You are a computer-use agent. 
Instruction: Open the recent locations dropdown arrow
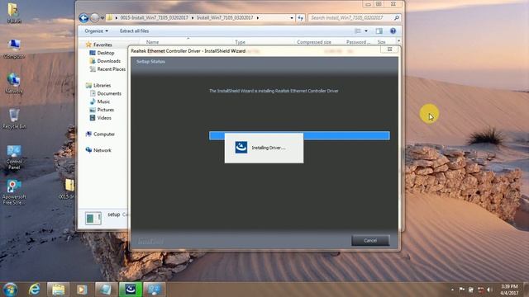tap(102, 18)
